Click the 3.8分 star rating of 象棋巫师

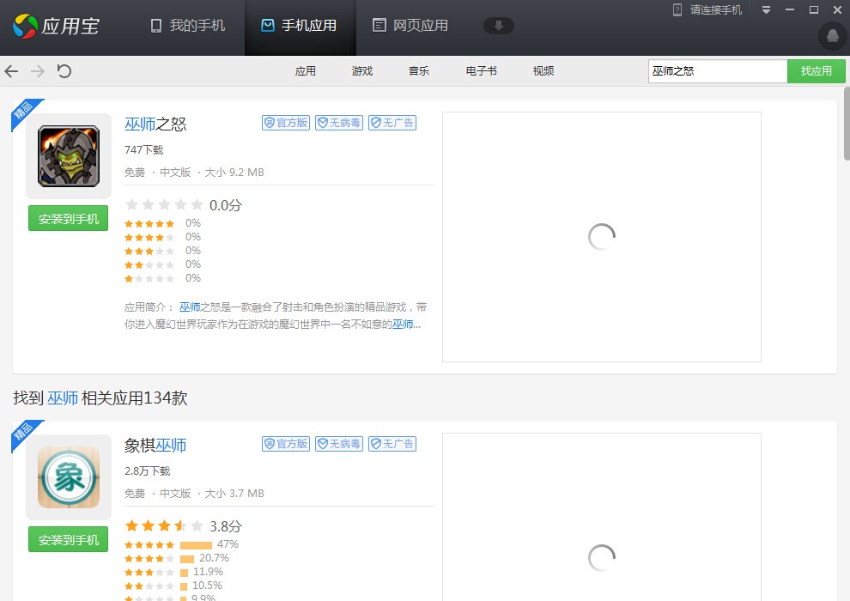(183, 526)
